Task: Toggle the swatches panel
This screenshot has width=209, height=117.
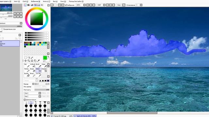Action: [39, 5]
